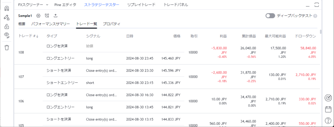Open the calendar icon on right sidebar
This screenshot has width=334, height=127.
tap(328, 110)
